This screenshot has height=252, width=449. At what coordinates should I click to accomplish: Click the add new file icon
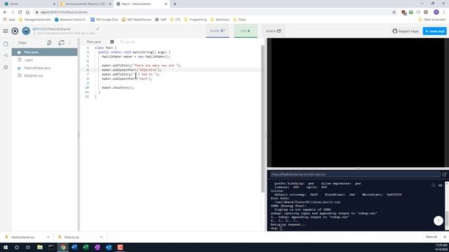coord(49,43)
